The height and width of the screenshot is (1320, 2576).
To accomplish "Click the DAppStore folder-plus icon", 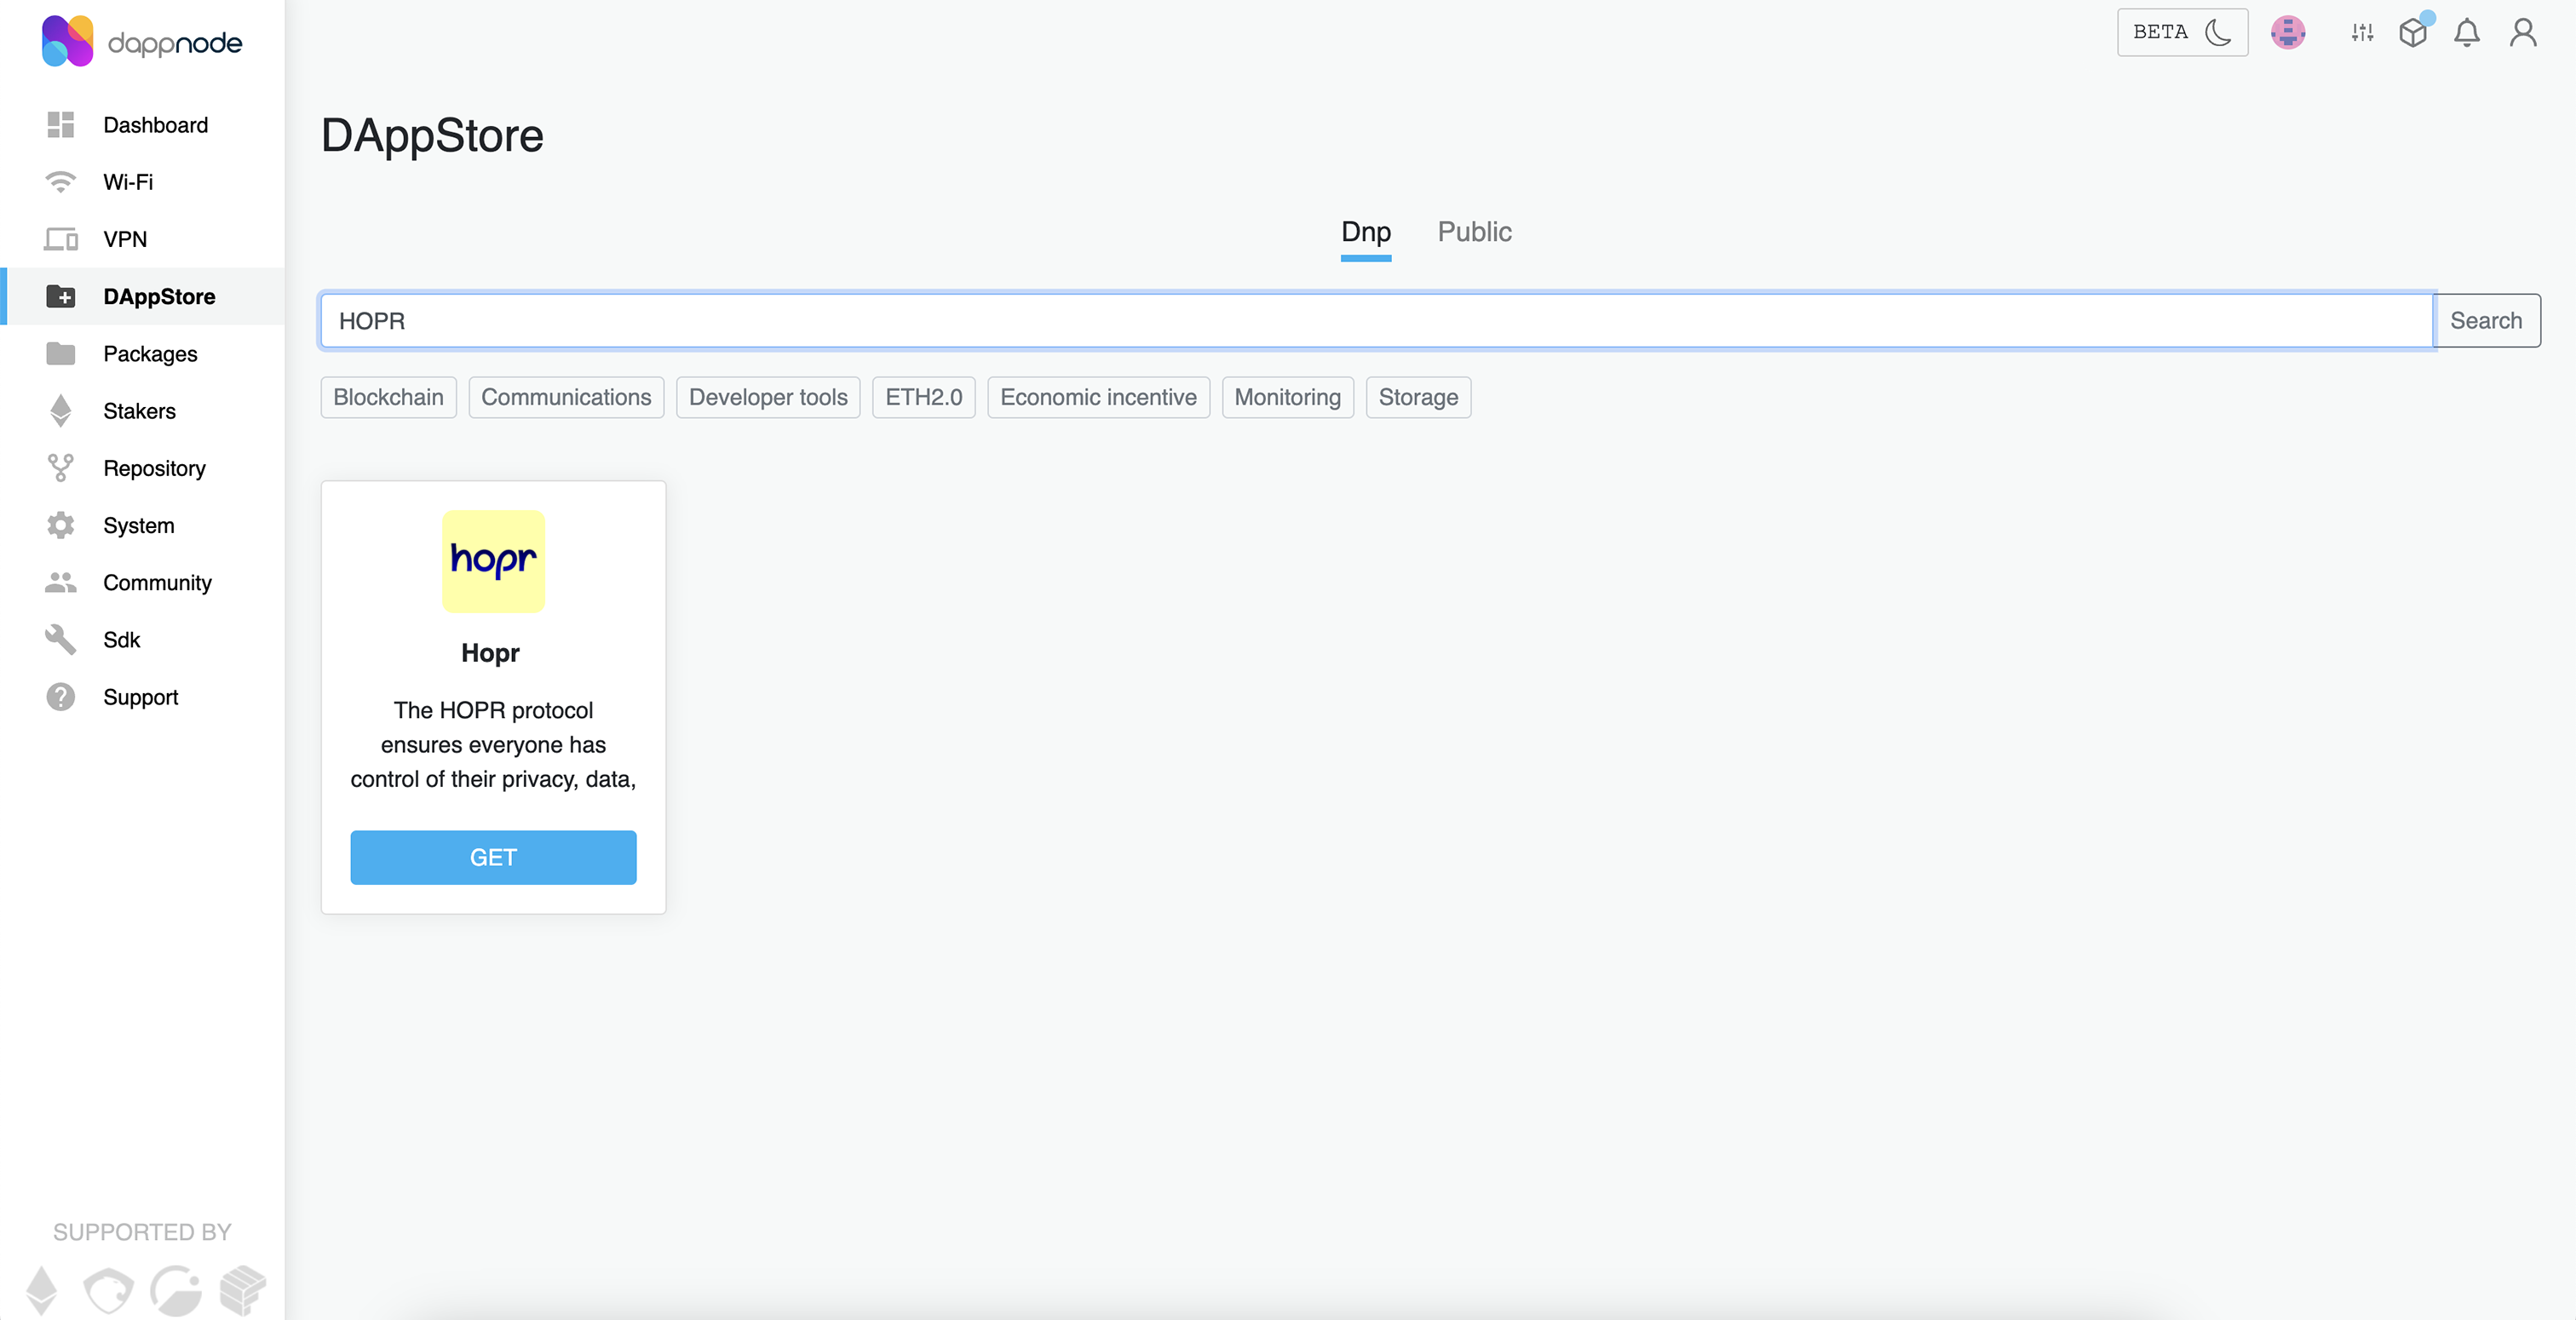I will click(x=60, y=296).
